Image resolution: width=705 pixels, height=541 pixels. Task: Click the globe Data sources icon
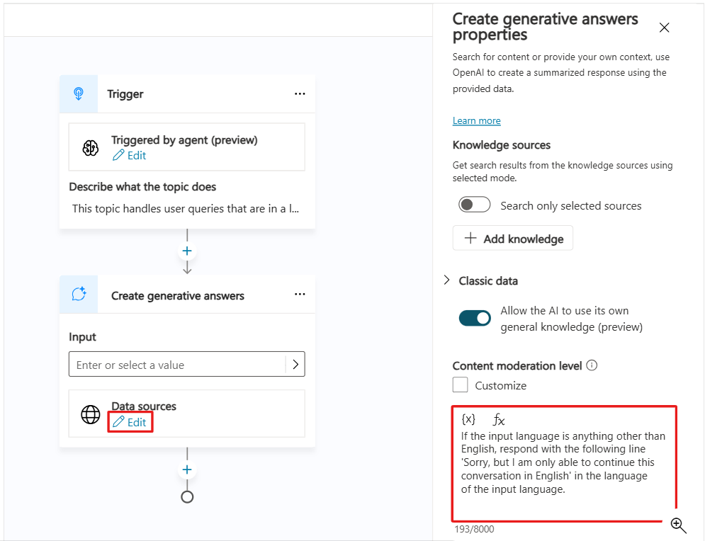pyautogui.click(x=91, y=414)
